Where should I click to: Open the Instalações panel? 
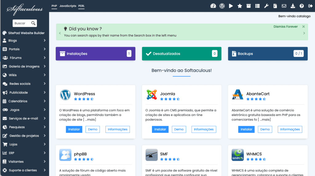(95, 54)
